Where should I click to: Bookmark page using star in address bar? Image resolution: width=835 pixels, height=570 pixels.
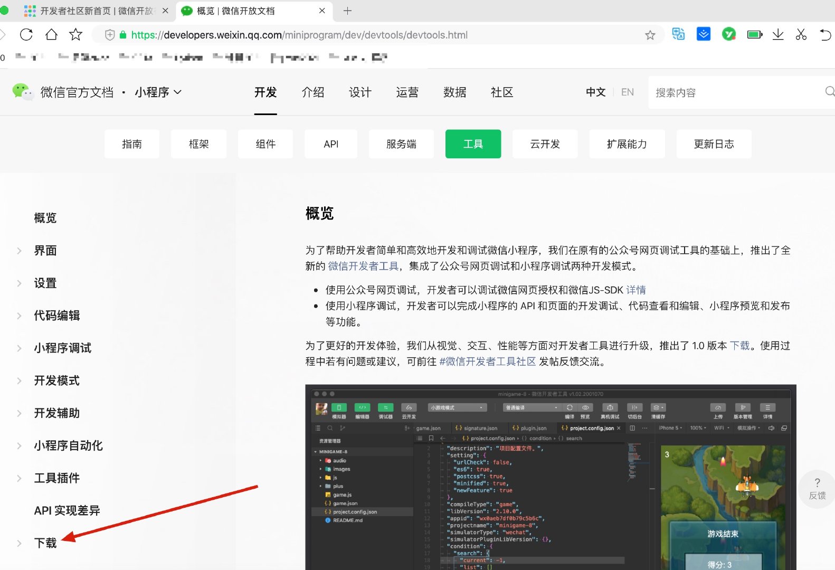click(x=650, y=35)
